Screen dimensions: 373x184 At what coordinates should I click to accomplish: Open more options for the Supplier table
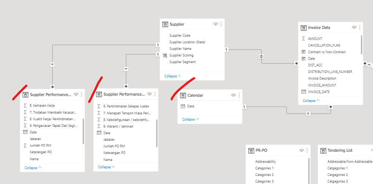click(221, 24)
